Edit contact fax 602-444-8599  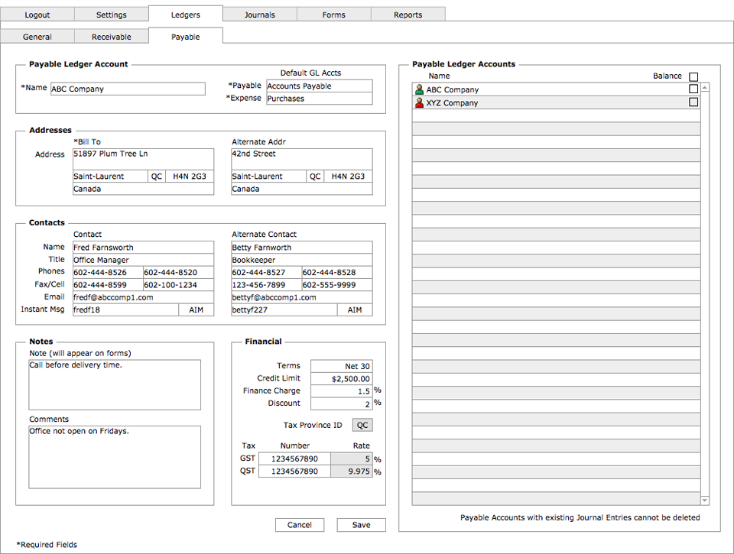pos(108,285)
